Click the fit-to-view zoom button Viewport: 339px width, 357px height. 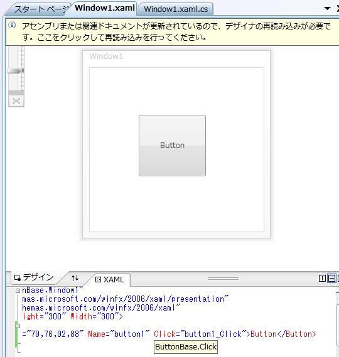pos(16,101)
